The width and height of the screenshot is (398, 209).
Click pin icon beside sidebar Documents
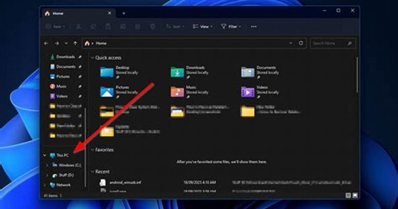point(80,67)
